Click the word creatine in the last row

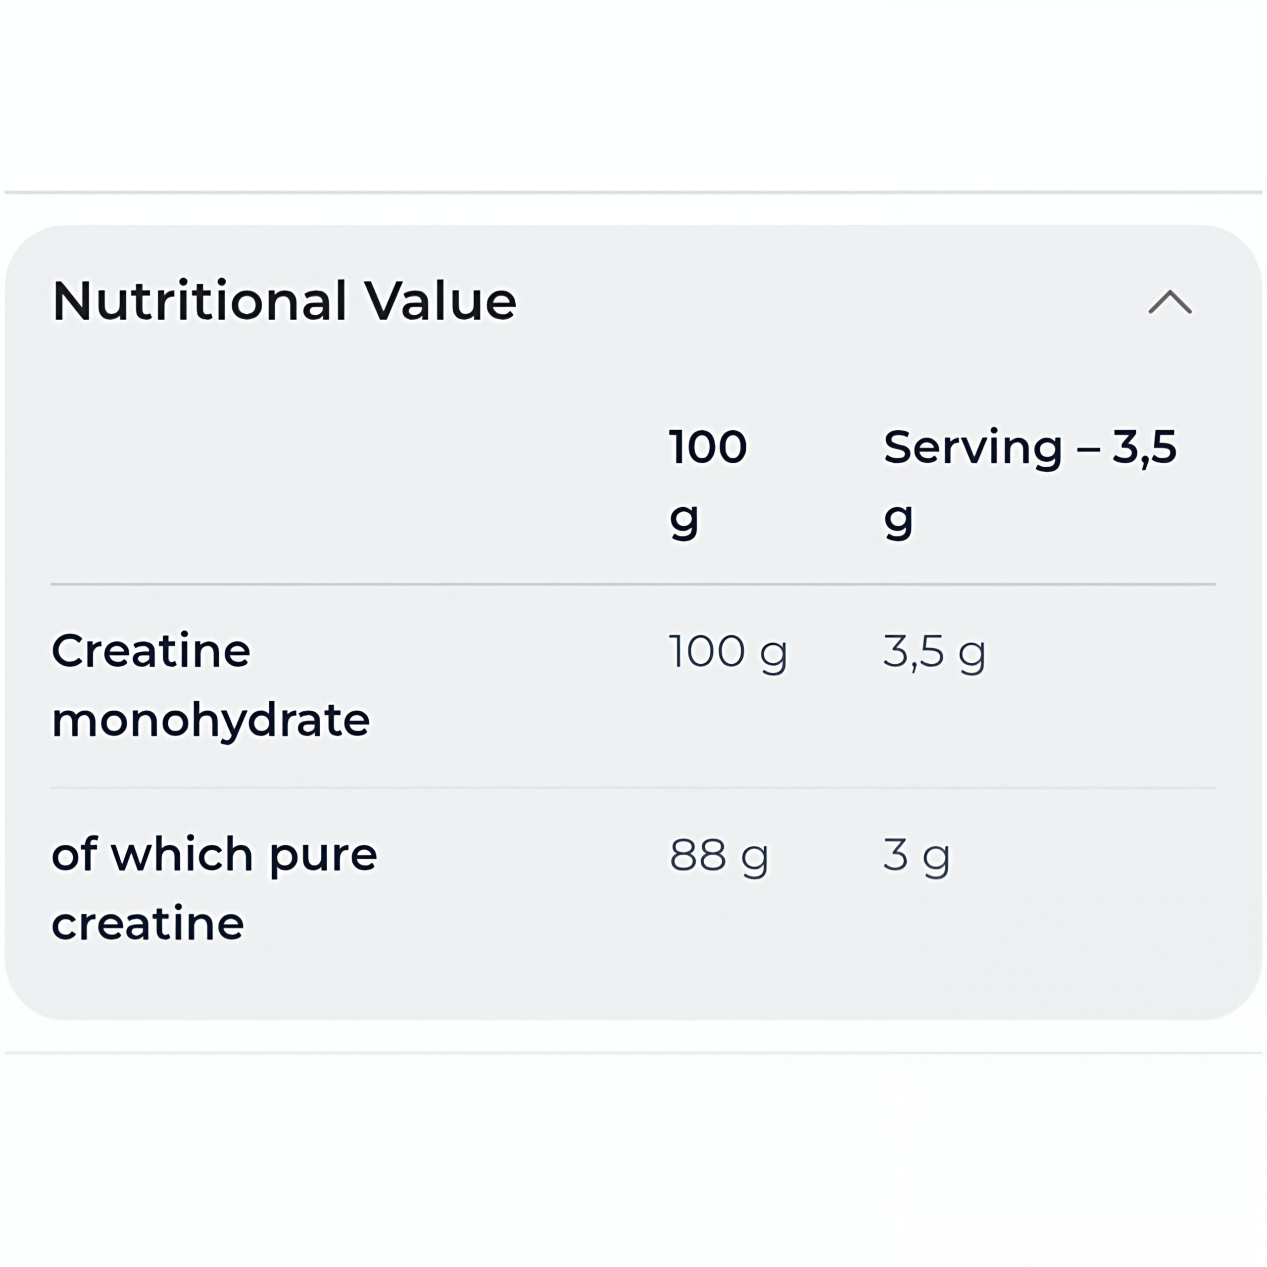point(148,924)
